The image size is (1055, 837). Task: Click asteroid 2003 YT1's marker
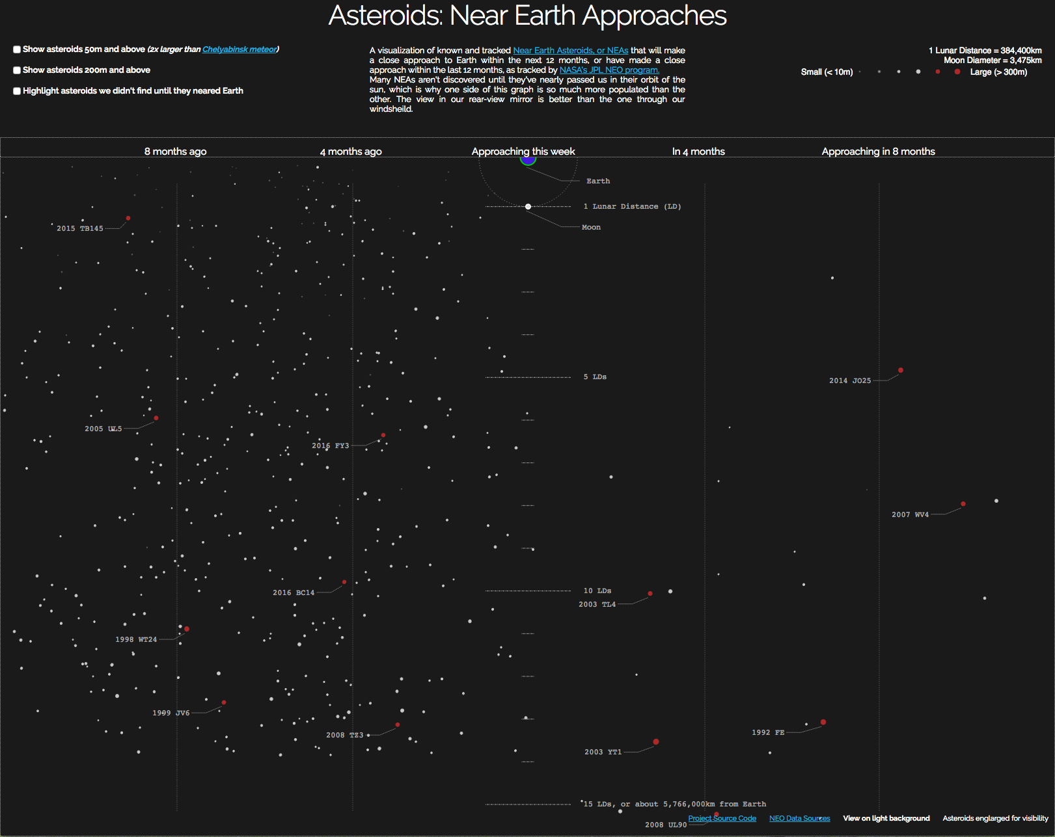656,741
